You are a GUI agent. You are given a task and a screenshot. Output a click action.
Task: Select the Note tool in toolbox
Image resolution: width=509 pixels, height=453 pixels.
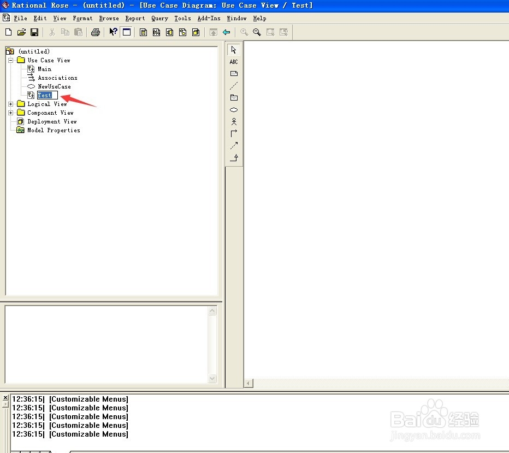[234, 74]
